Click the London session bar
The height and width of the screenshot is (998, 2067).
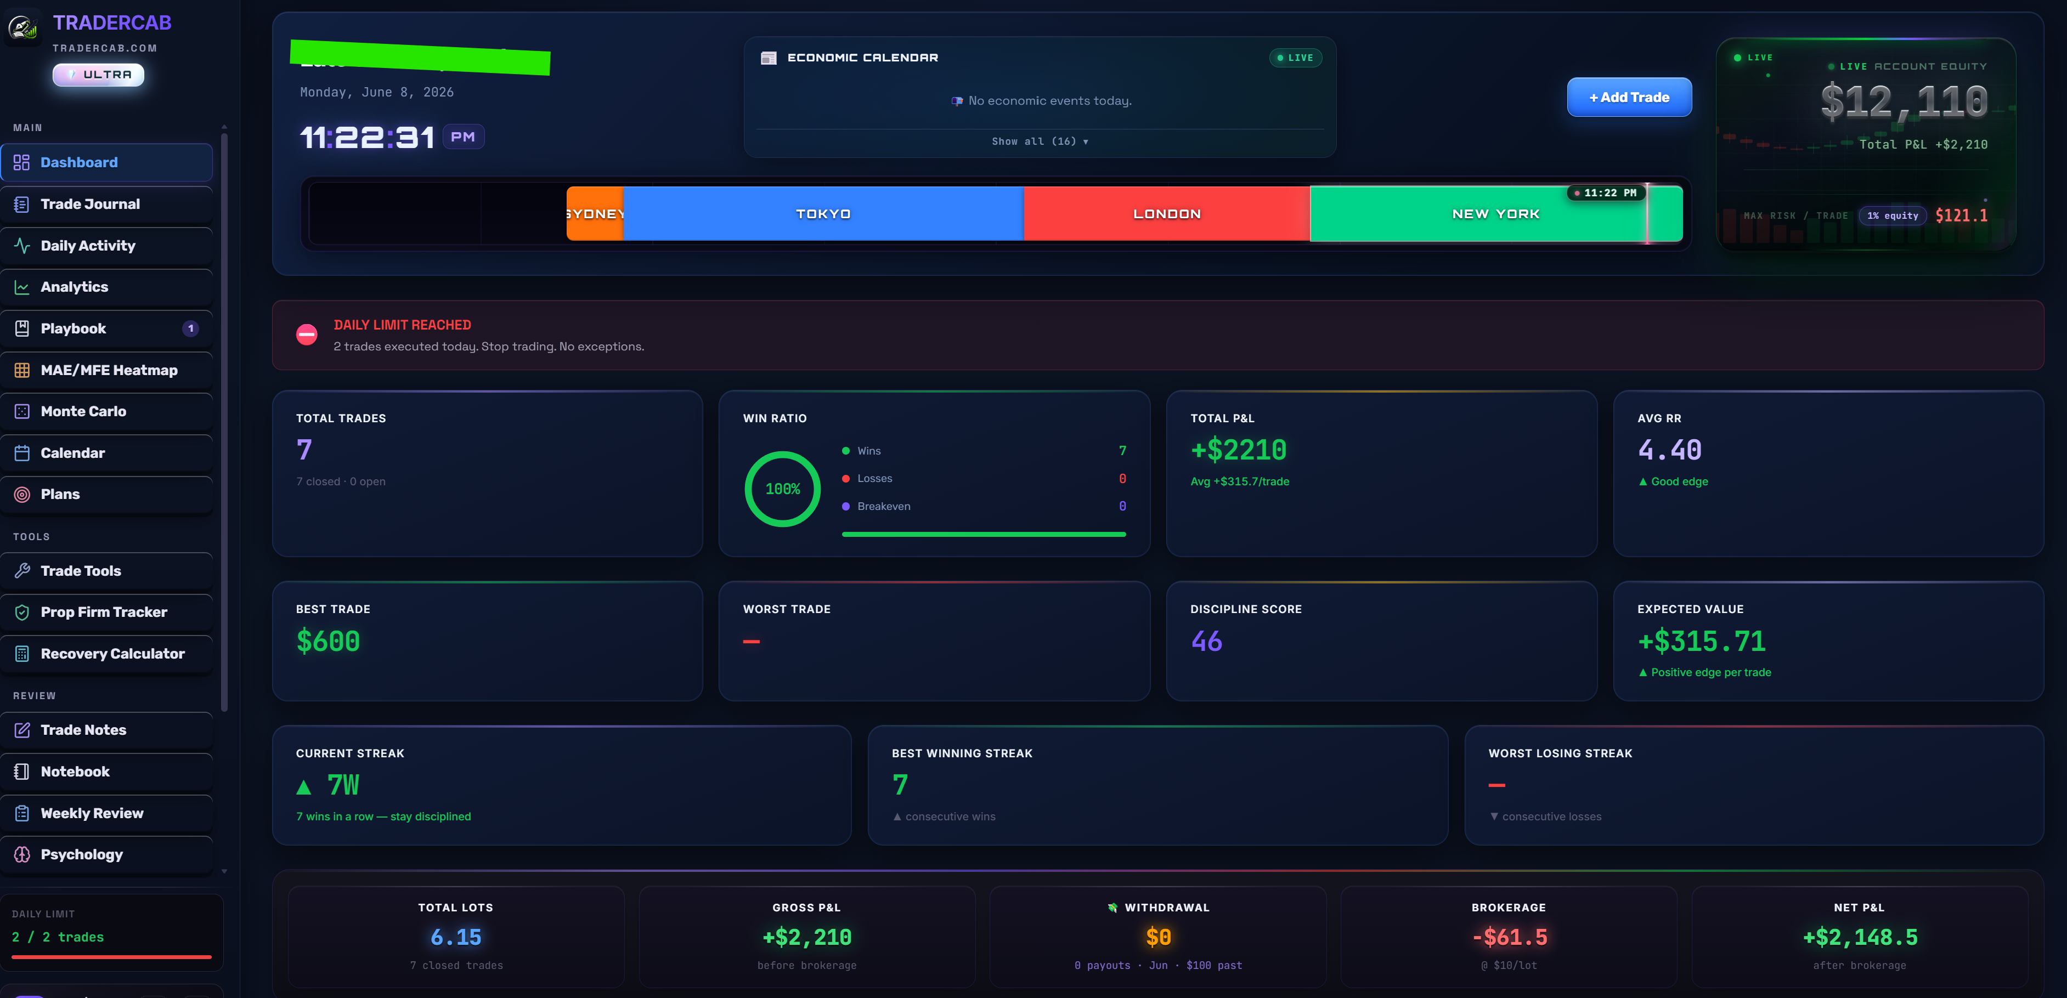[1167, 214]
